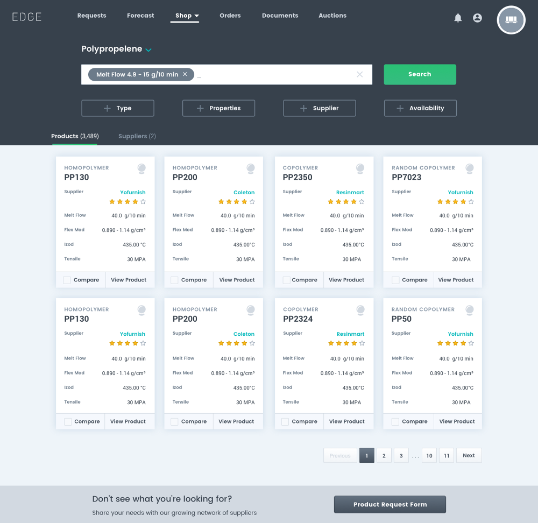Click the globe icon on the PP7023 card

[470, 169]
